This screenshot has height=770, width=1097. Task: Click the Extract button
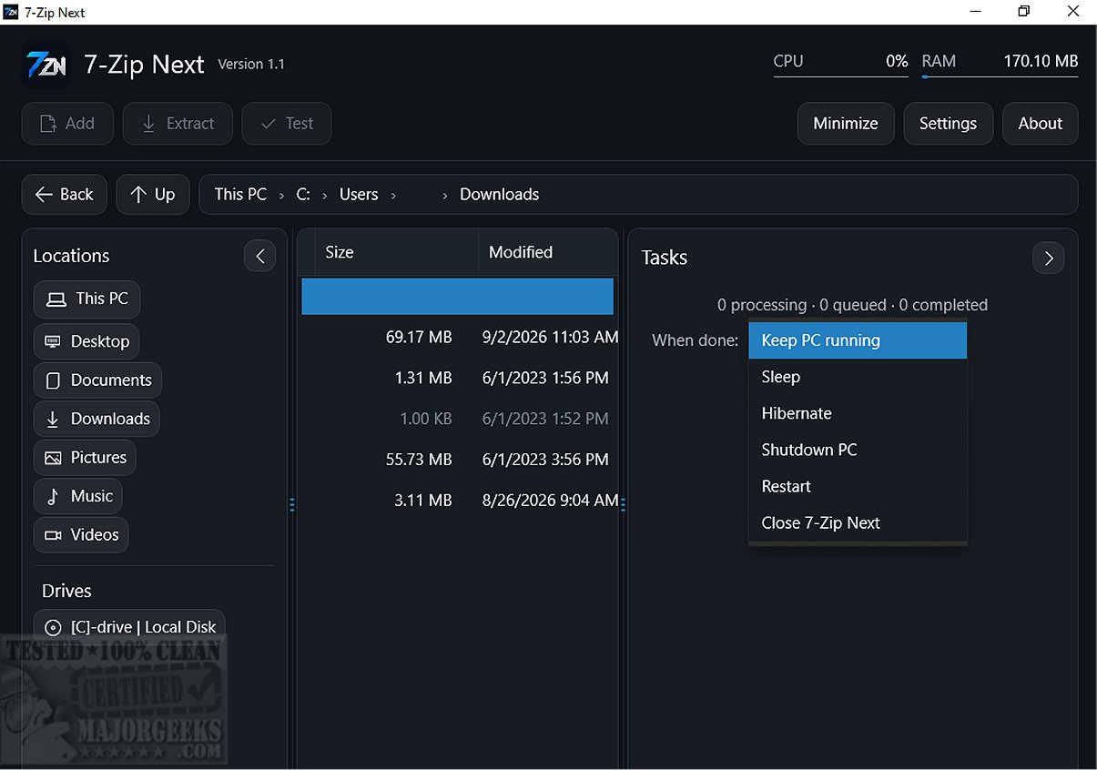[178, 124]
